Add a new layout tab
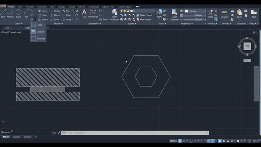Image resolution: width=261 pixels, height=147 pixels. (x=36, y=137)
